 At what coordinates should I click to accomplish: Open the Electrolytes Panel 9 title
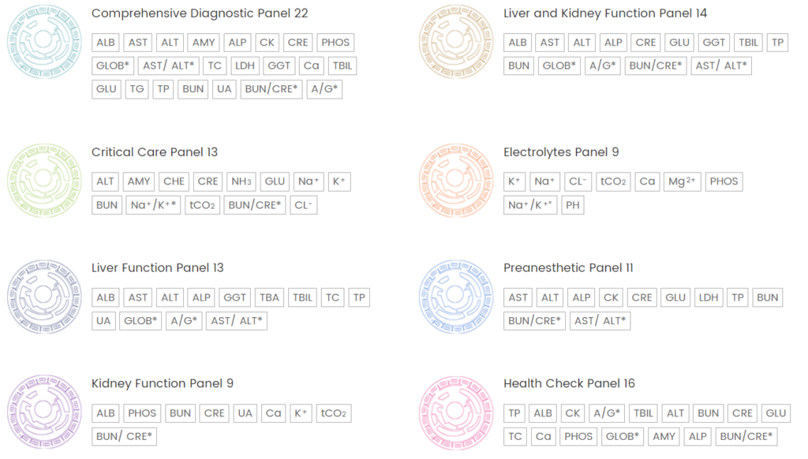[x=561, y=152]
